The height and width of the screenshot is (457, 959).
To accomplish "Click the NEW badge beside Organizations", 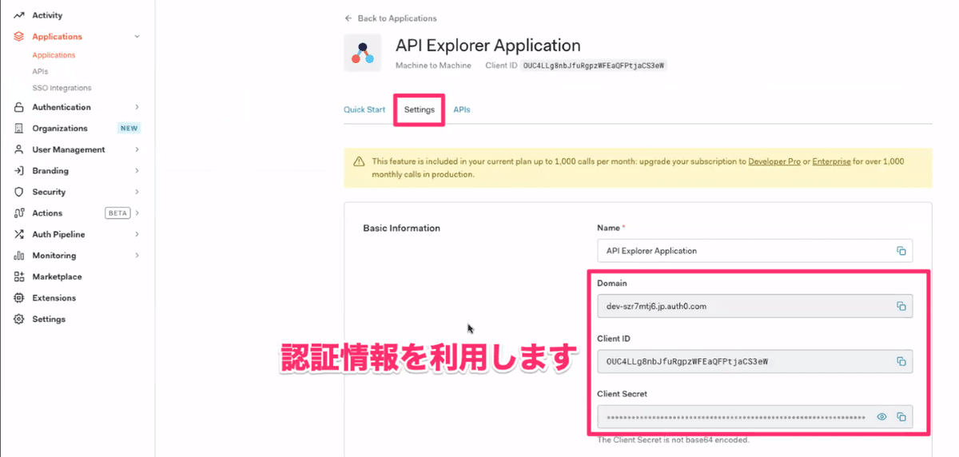I will (x=129, y=129).
